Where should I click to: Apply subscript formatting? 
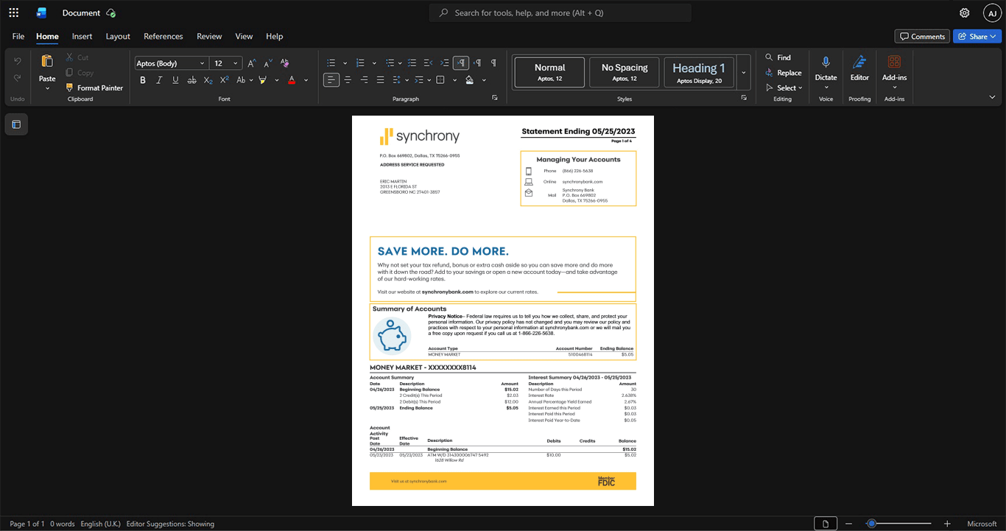pyautogui.click(x=208, y=80)
